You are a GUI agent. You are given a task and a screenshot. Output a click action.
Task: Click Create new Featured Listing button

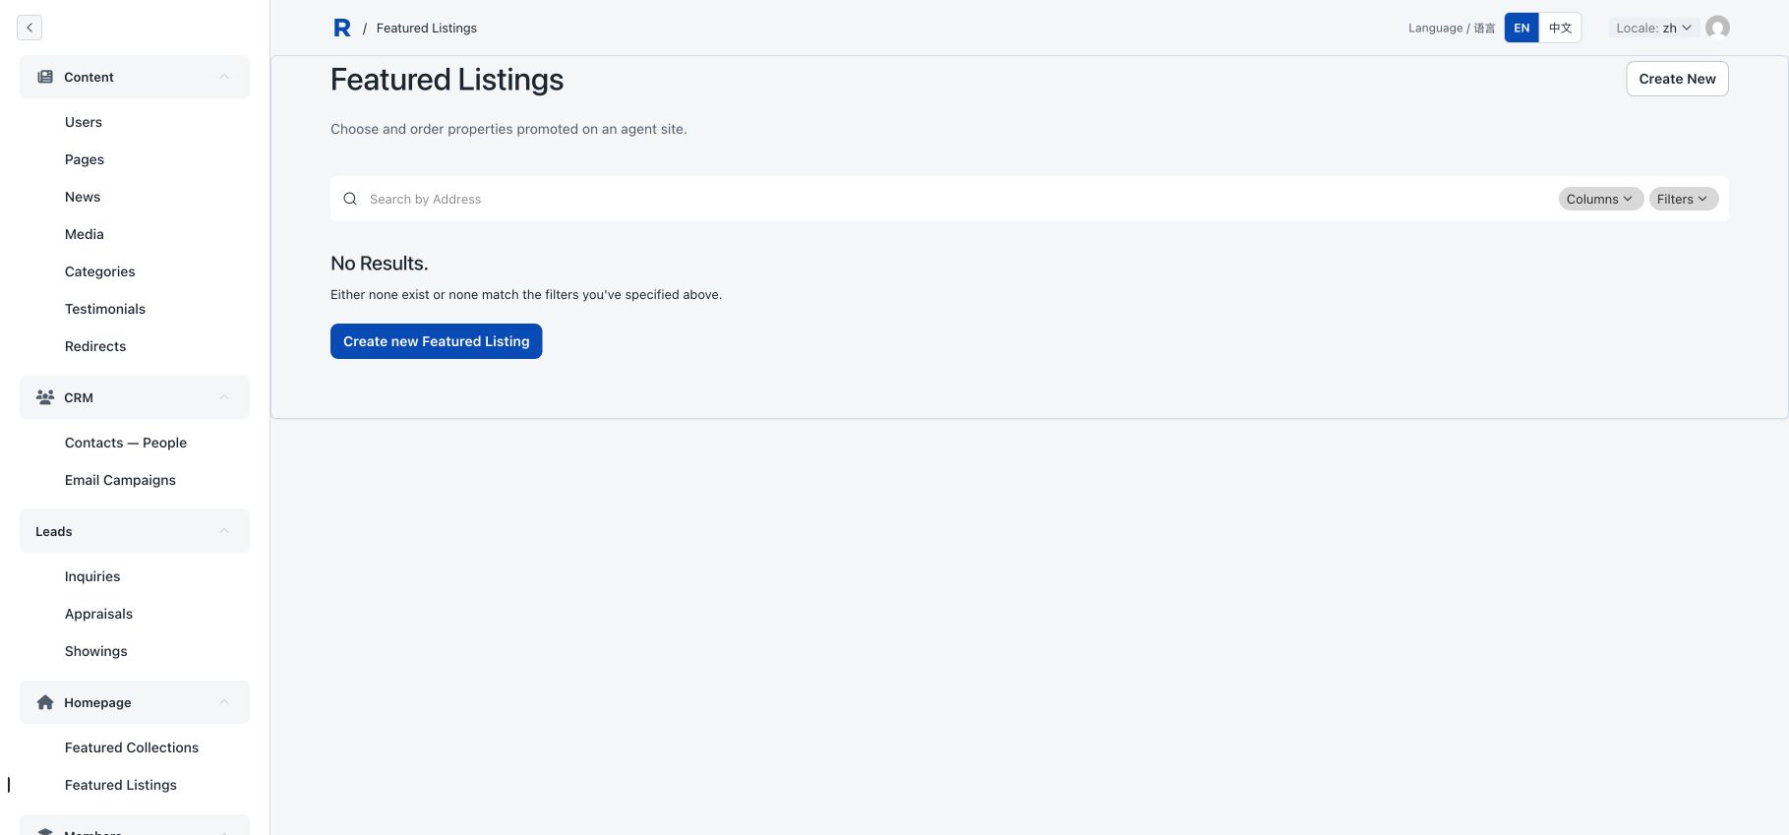[x=436, y=341]
